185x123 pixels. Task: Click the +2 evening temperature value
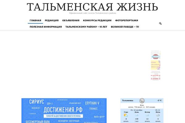pos(147,119)
